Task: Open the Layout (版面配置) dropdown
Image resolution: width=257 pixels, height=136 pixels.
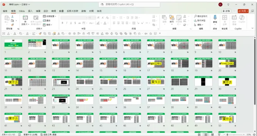Action: [x=50, y=16]
